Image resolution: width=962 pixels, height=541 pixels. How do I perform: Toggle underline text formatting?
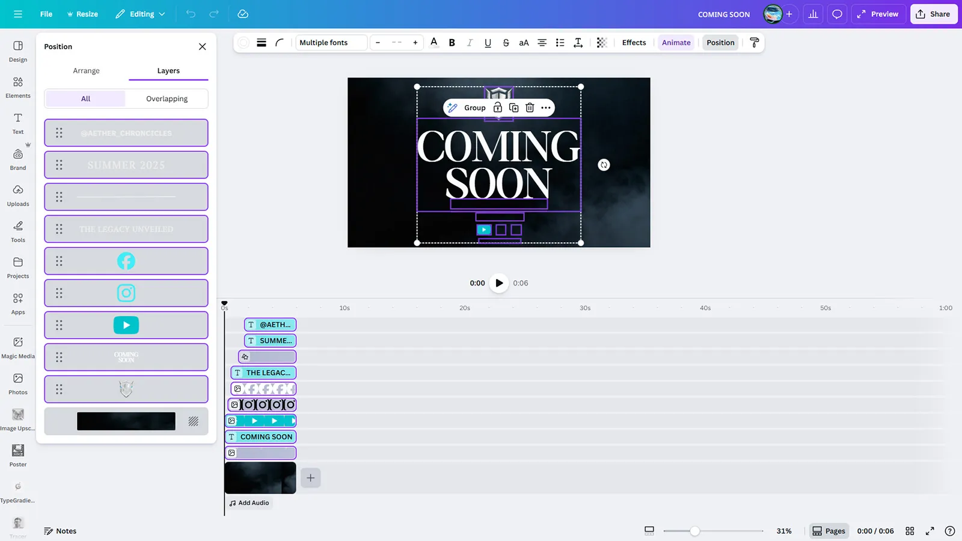(488, 43)
